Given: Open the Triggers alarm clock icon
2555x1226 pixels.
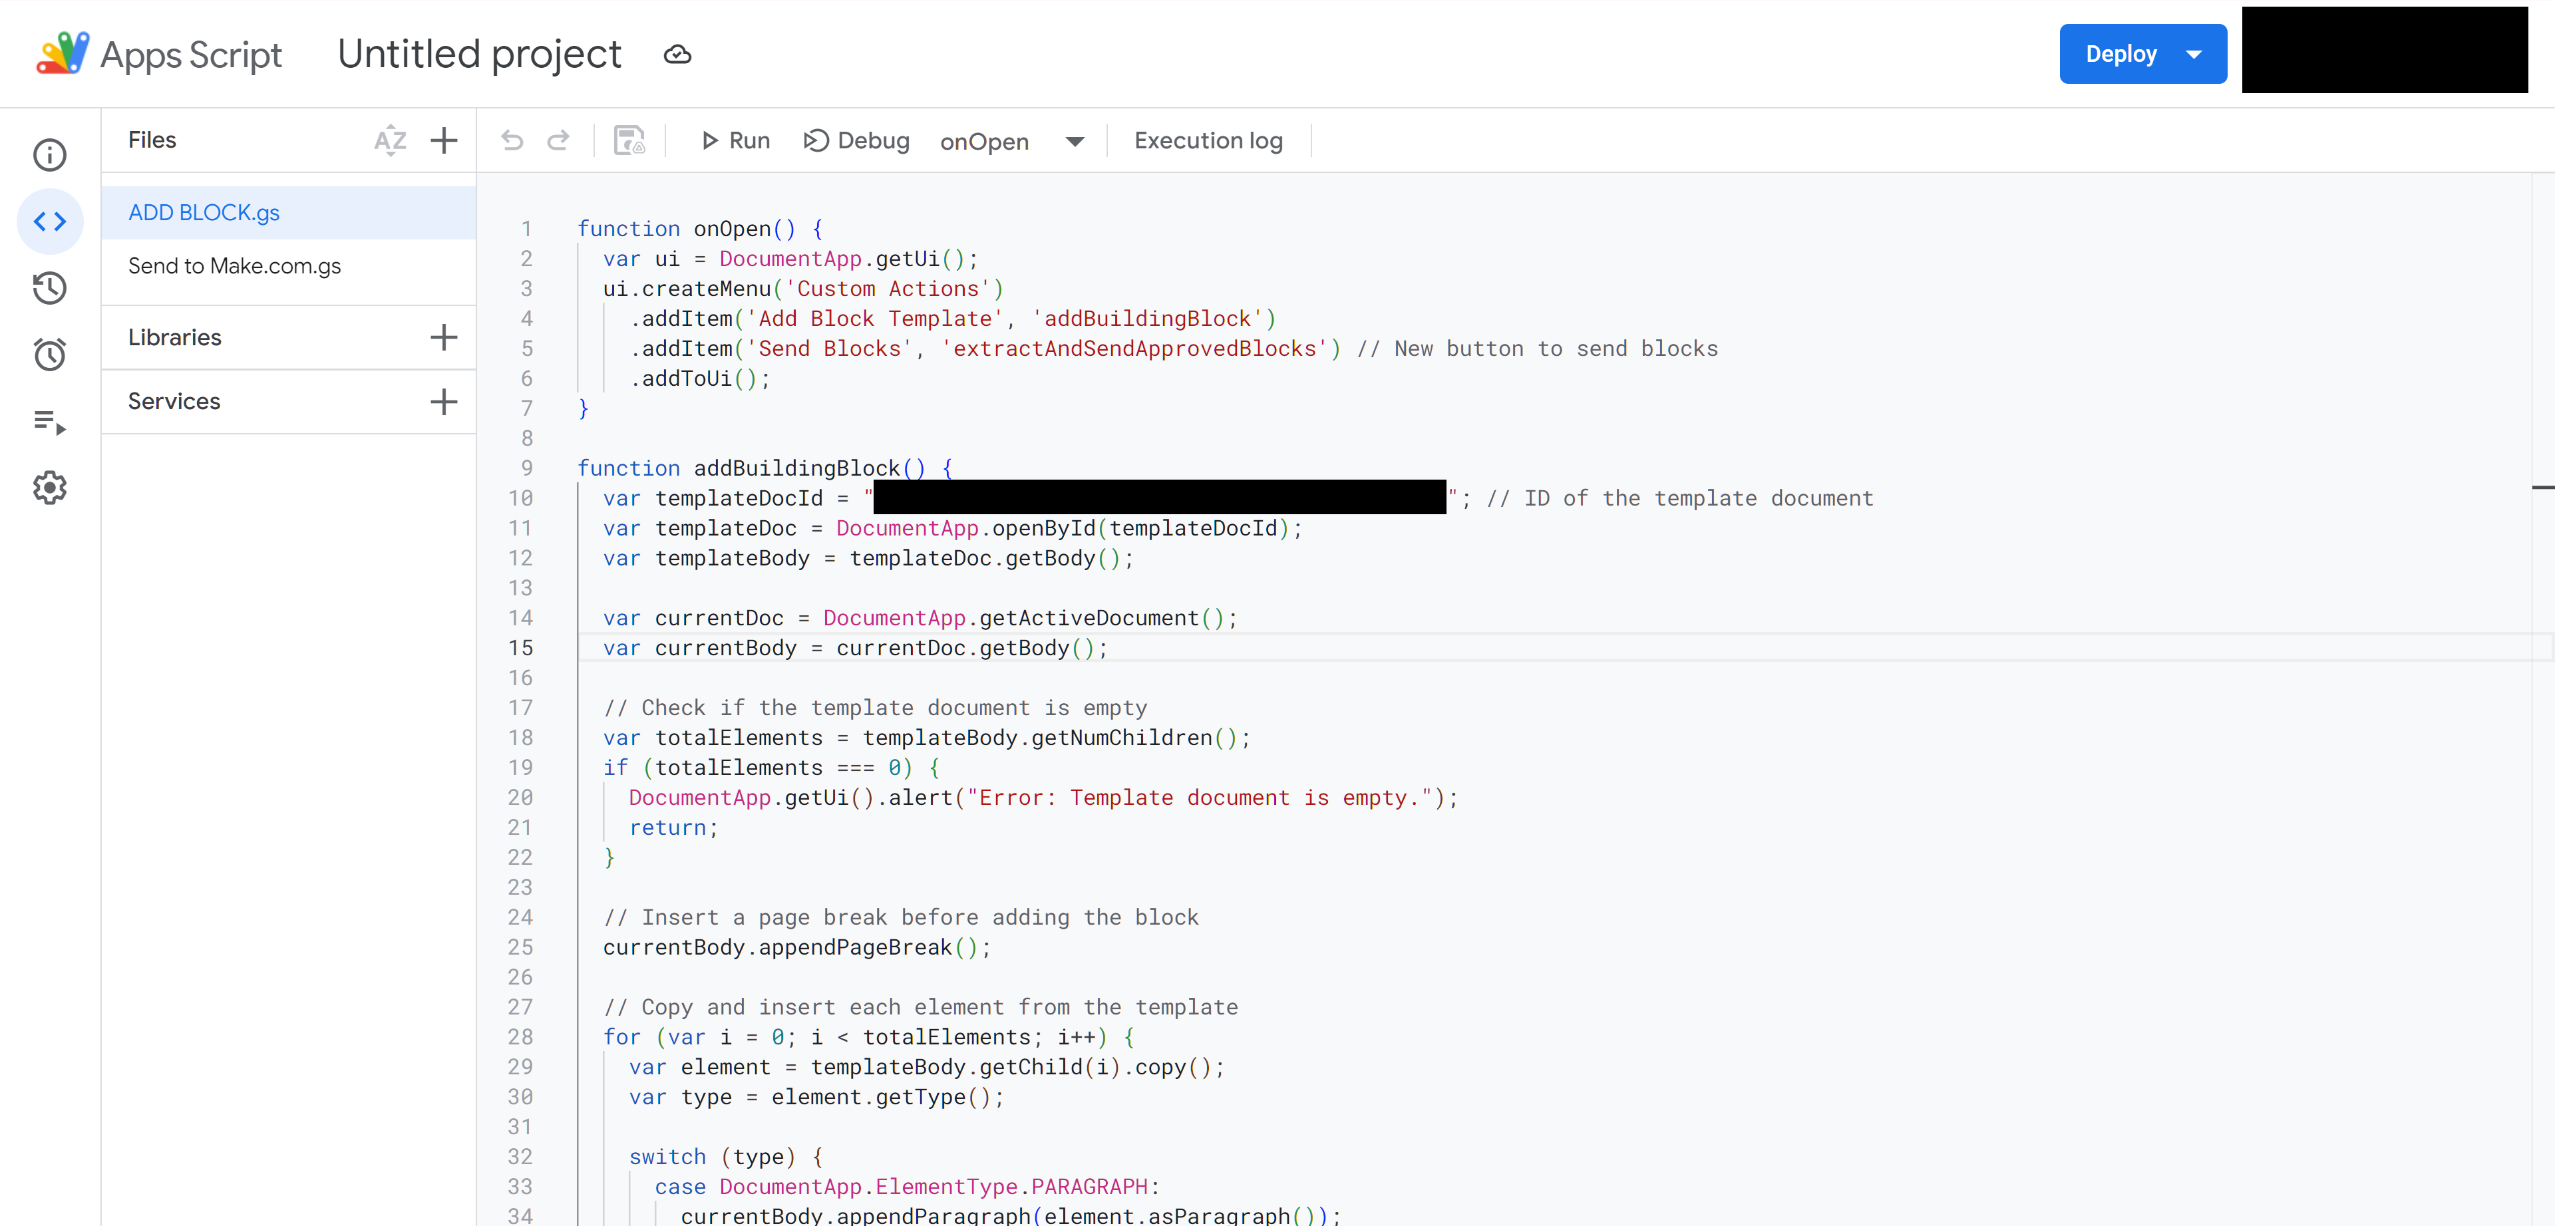Looking at the screenshot, I should coord(50,354).
